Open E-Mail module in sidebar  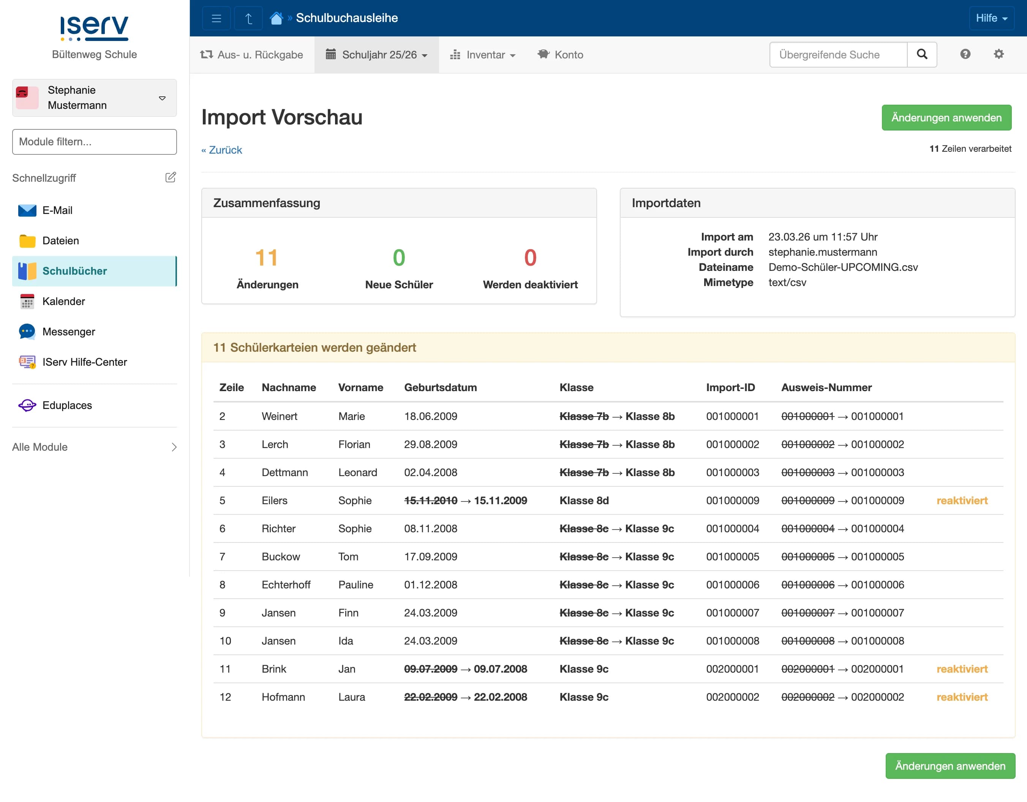(x=57, y=211)
